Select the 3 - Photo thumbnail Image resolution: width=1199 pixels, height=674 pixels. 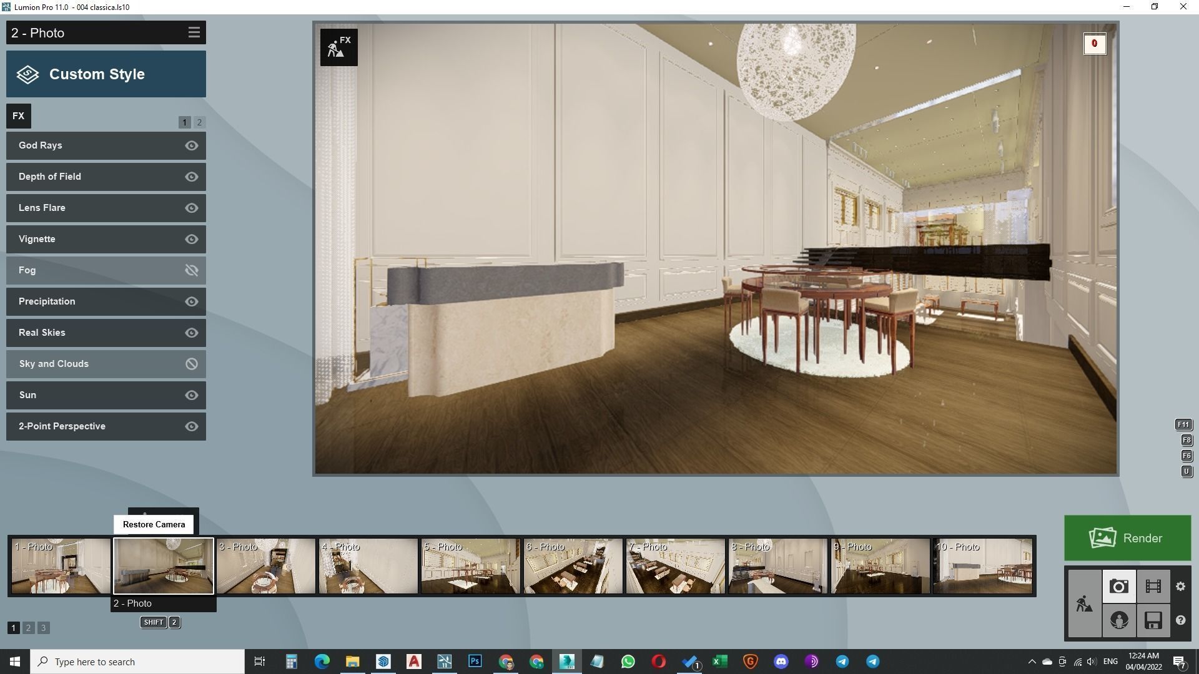pyautogui.click(x=266, y=566)
